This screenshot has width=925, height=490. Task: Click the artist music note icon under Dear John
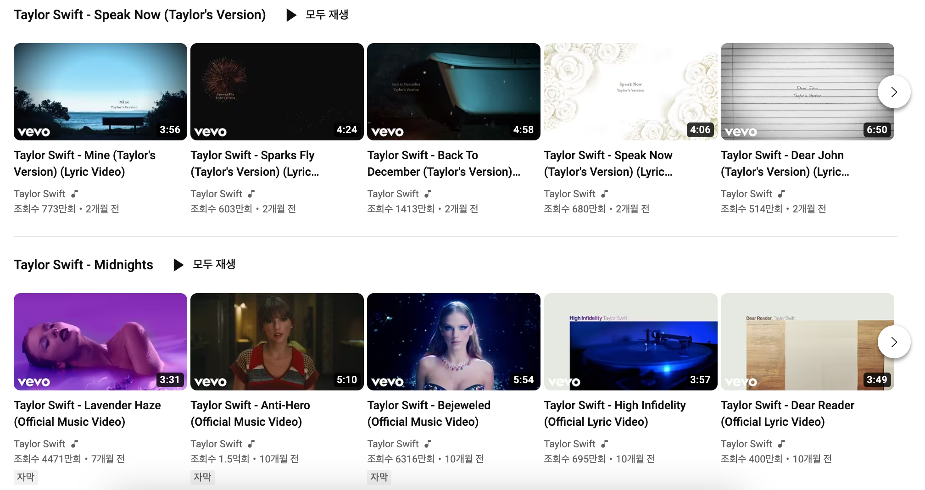781,194
